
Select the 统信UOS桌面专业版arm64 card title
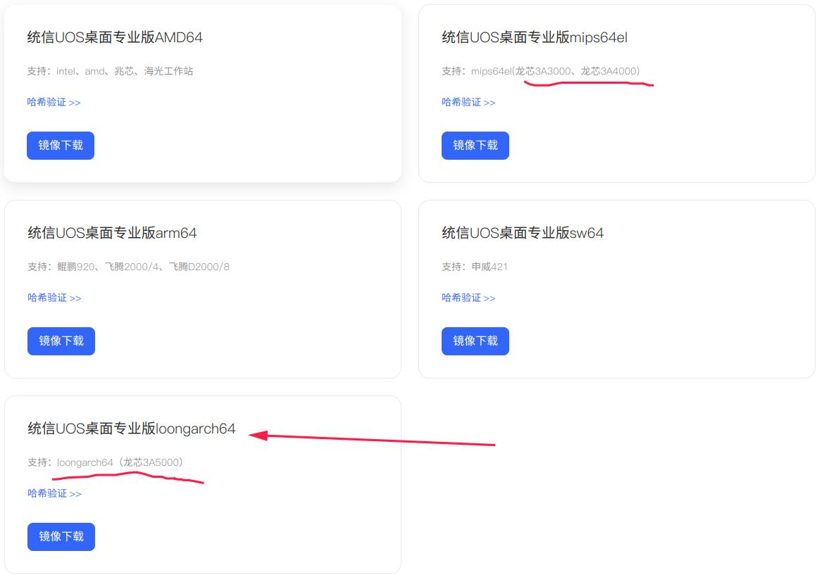coord(112,232)
